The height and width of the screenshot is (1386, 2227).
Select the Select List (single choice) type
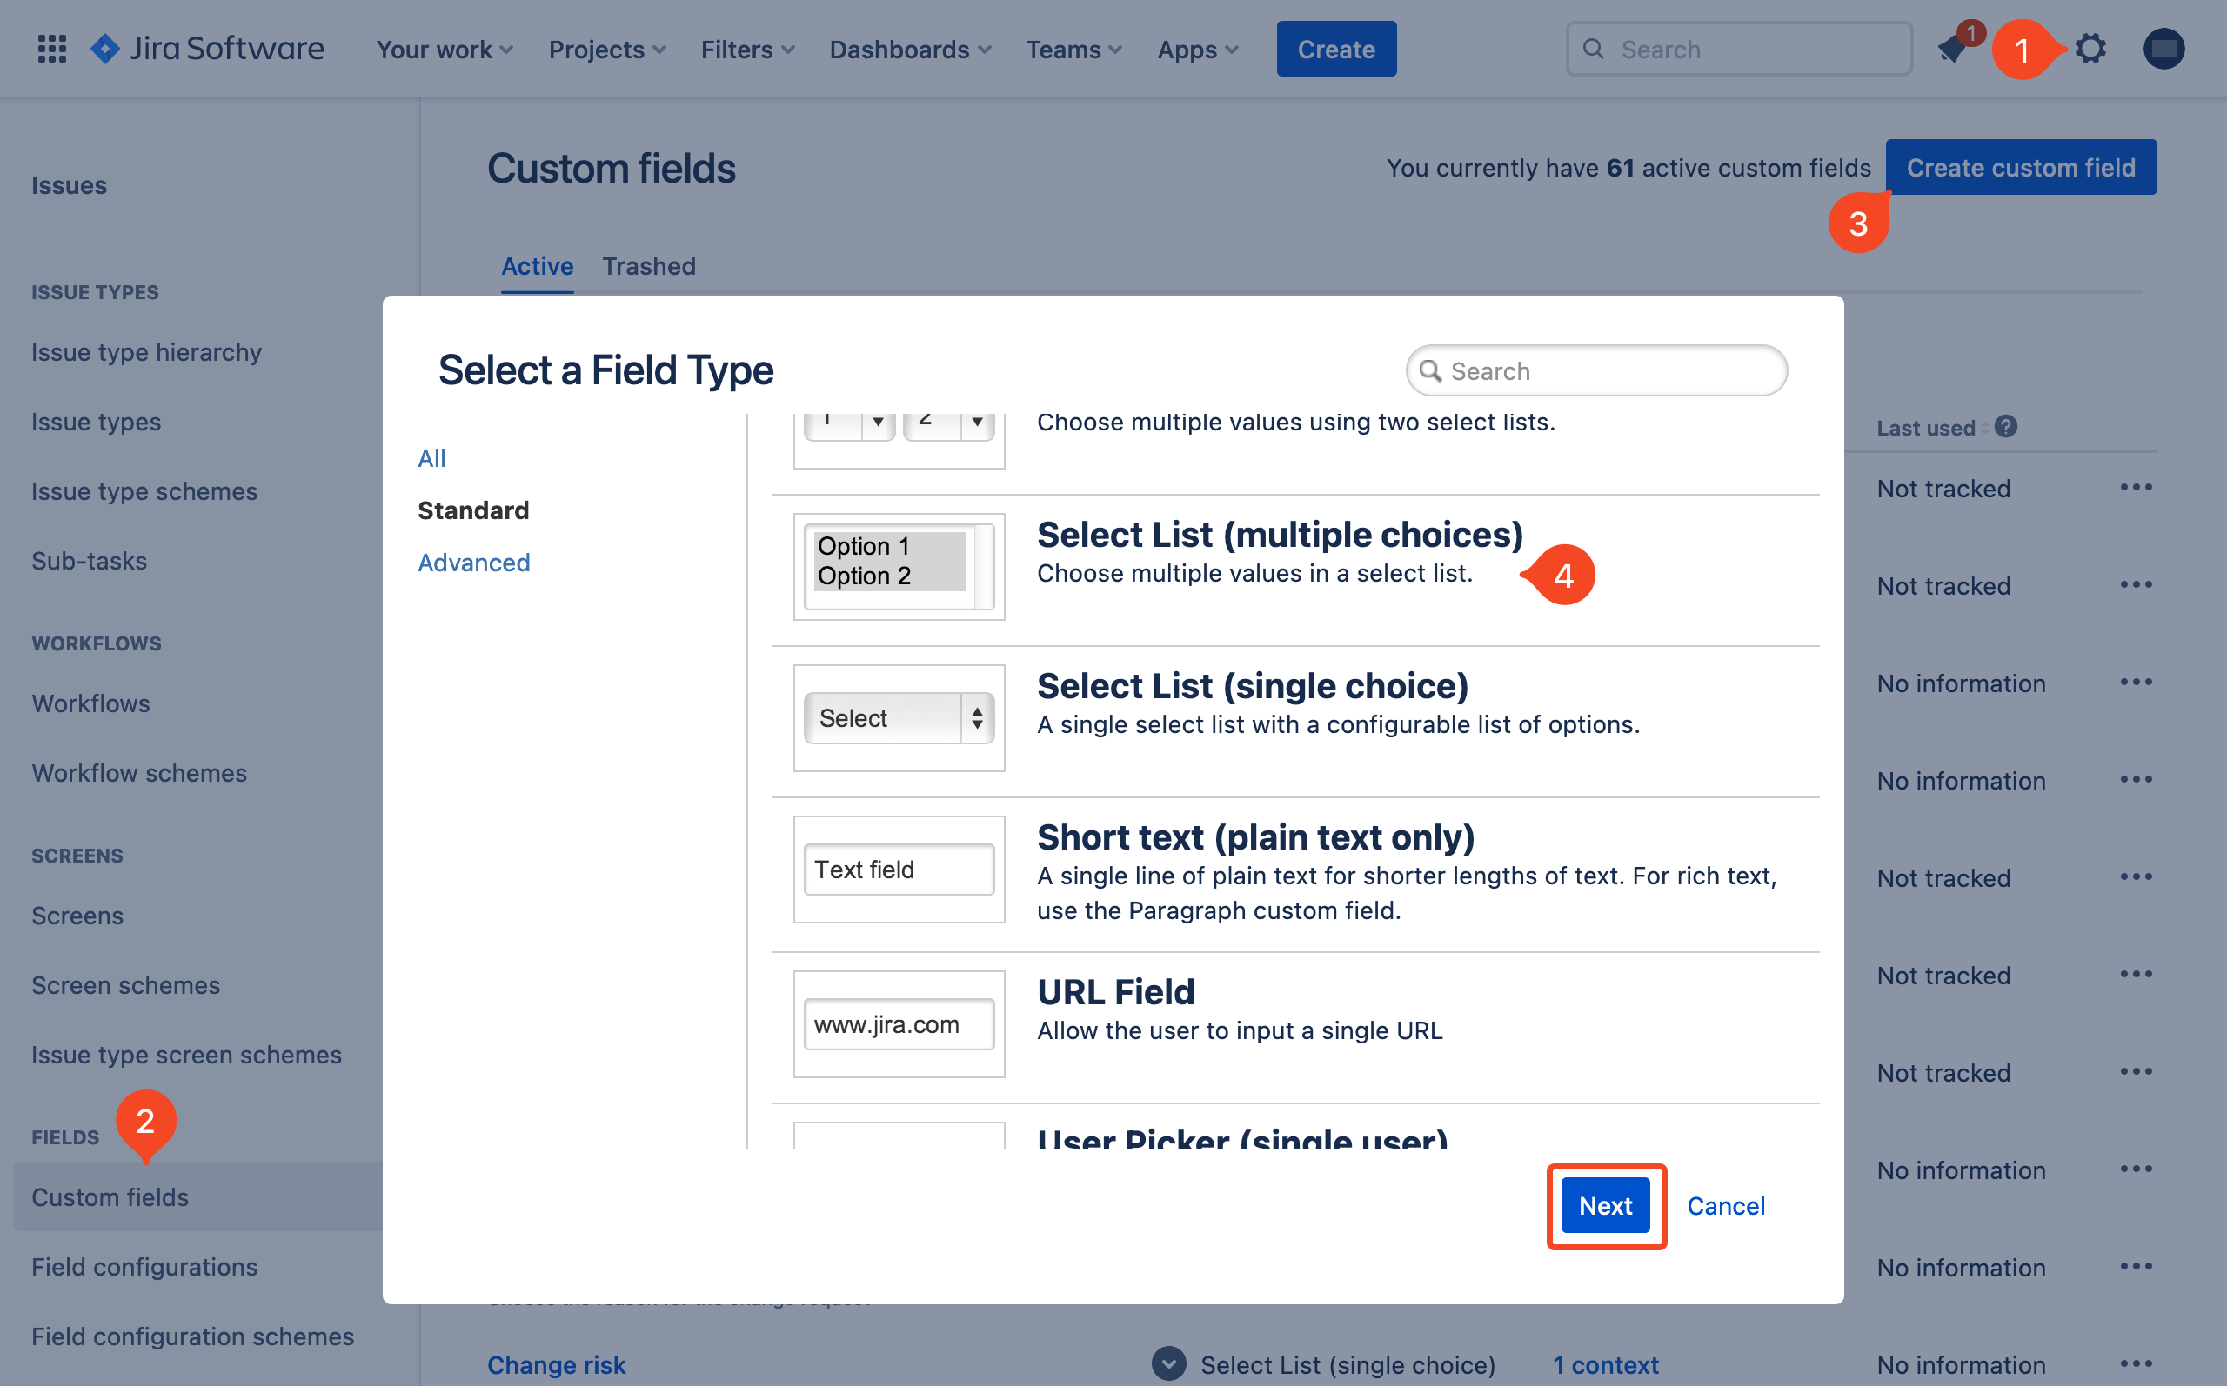click(1294, 722)
